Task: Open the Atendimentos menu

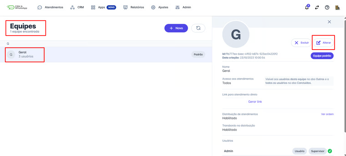Action: [x=50, y=7]
